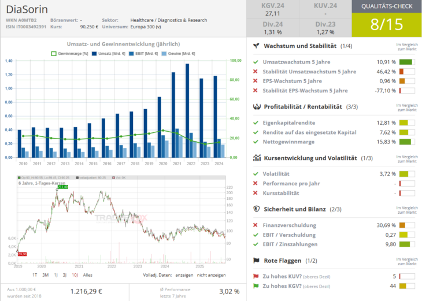Click the '6 Jahre, 1-Tages-Kerzen' chart label
422x301 pixels.
click(42, 183)
